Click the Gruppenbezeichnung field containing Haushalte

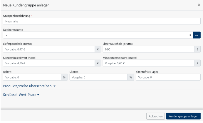[x=102, y=21]
